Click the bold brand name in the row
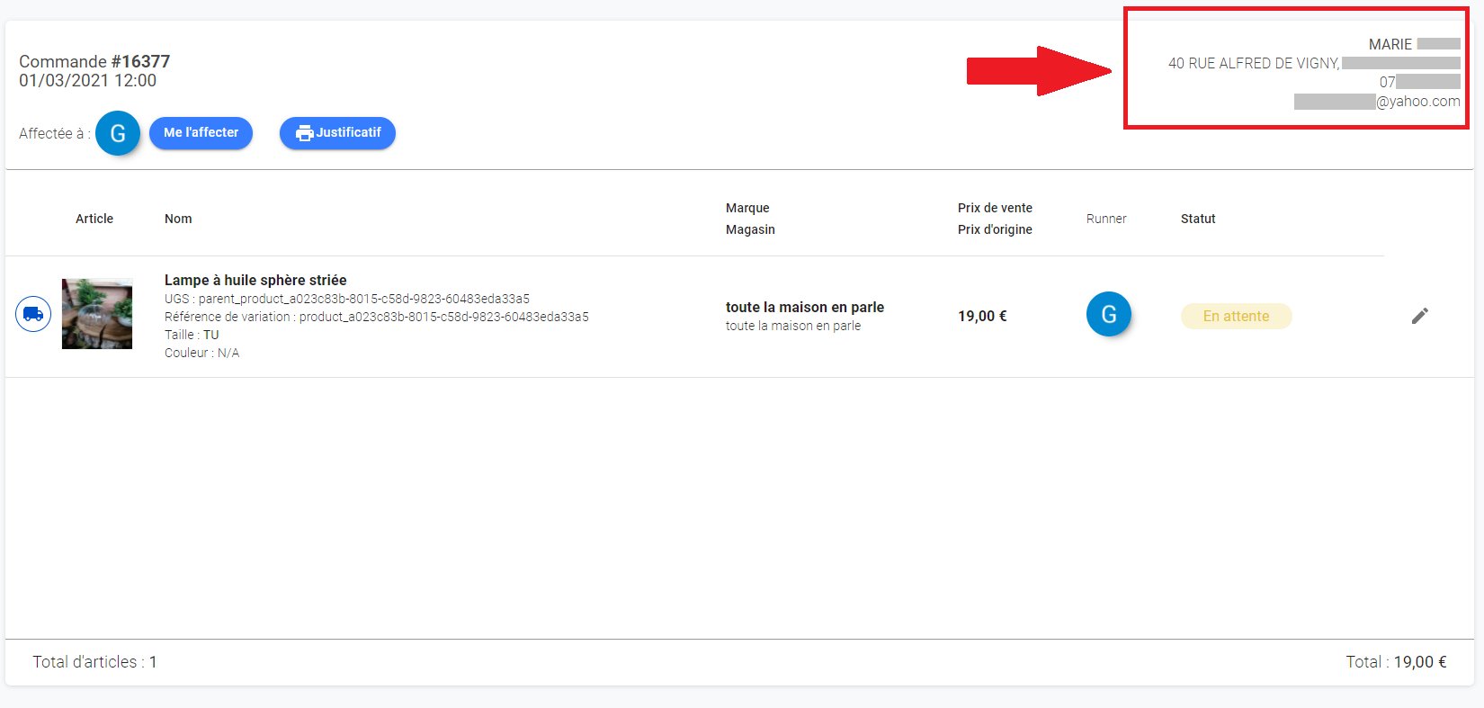1484x708 pixels. (x=804, y=307)
